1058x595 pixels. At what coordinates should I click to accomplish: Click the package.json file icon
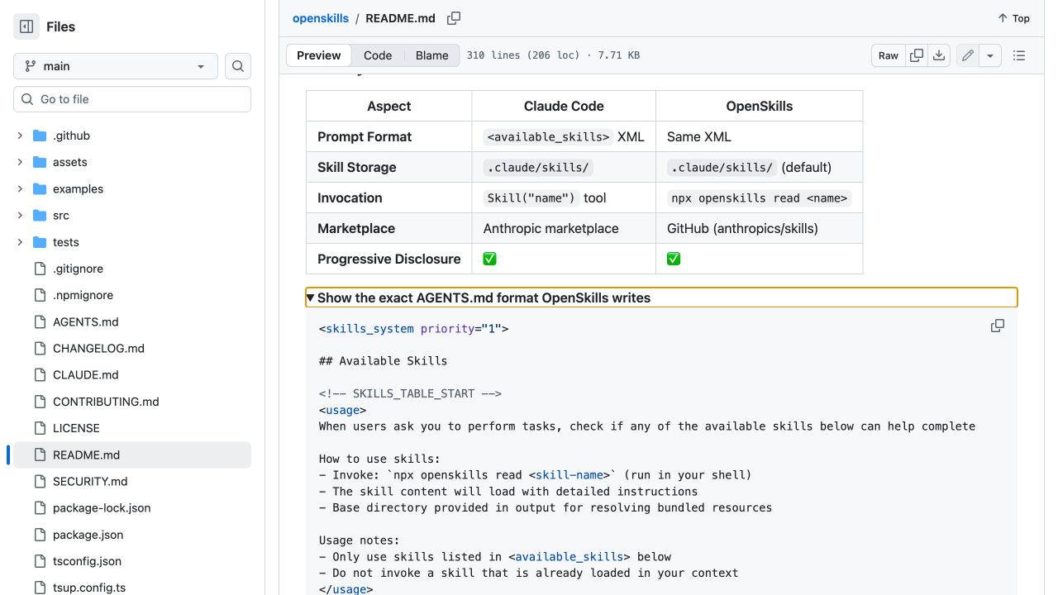click(40, 535)
